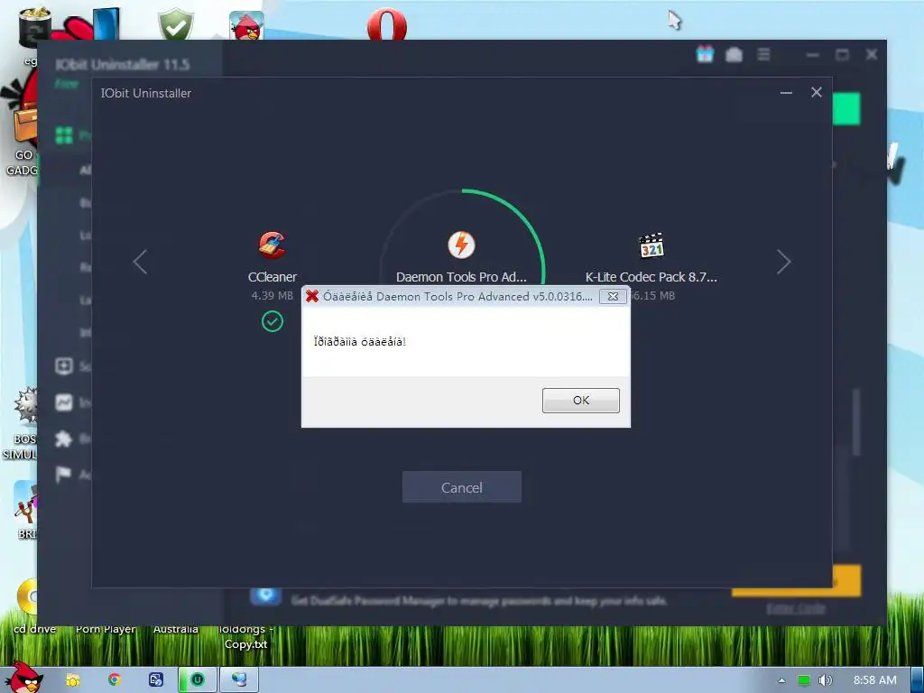The width and height of the screenshot is (924, 693).
Task: Open the volume speaker tray icon
Action: point(825,680)
